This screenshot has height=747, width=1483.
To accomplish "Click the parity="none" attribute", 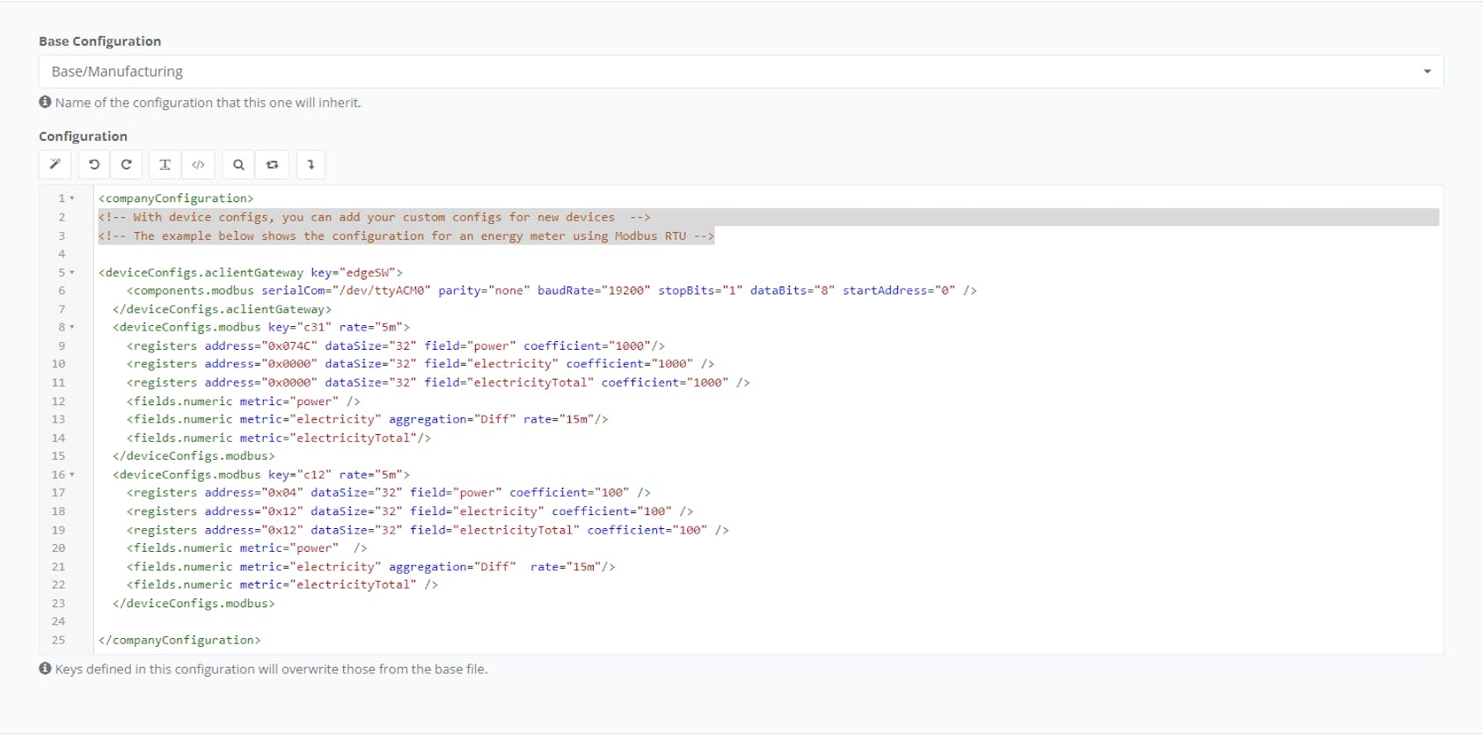I will (x=484, y=290).
